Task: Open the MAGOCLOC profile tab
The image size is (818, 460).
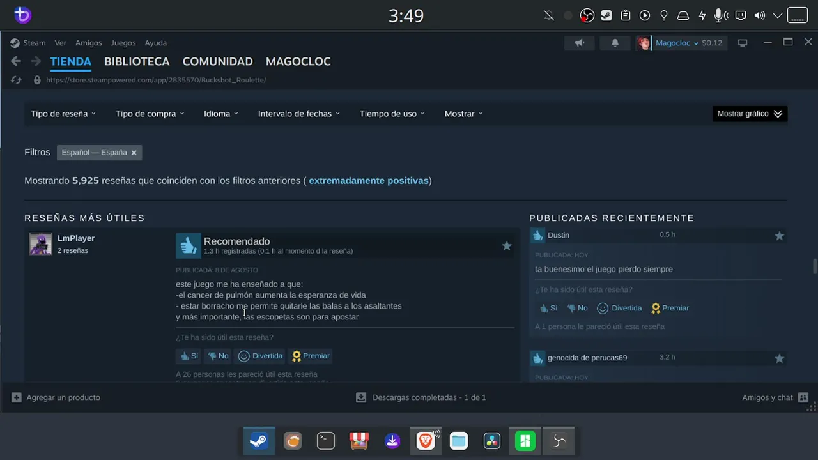Action: coord(298,62)
